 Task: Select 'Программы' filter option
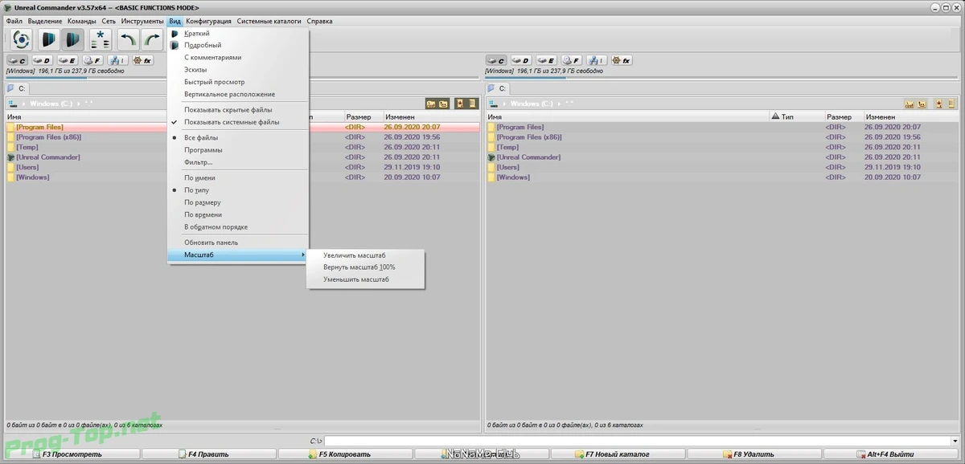pos(237,150)
